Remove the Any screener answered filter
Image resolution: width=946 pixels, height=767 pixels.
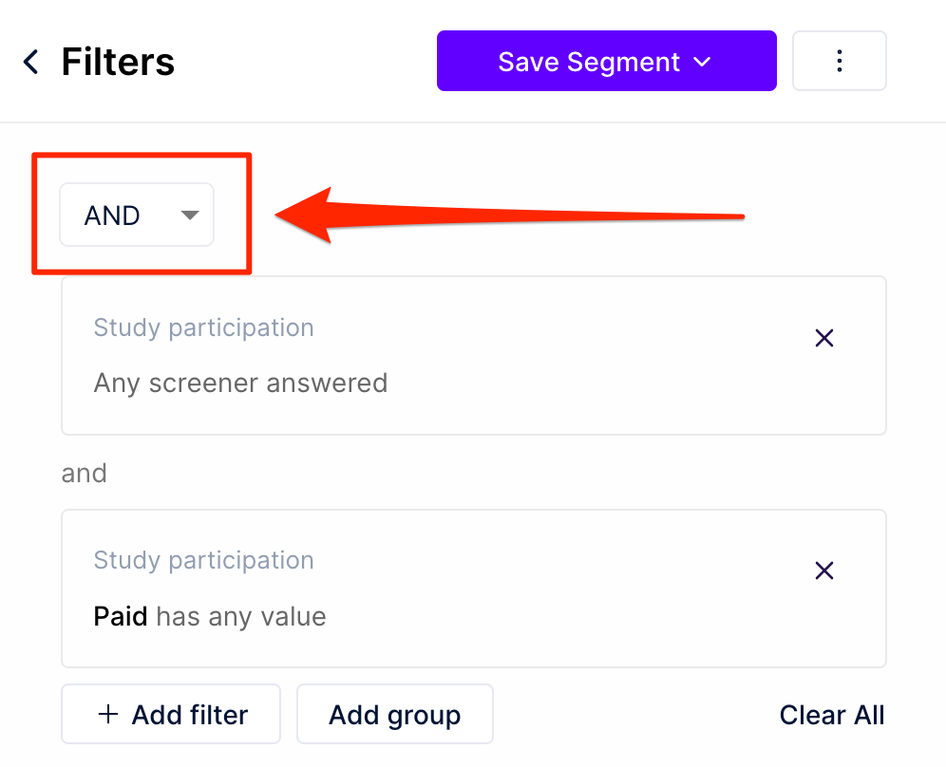[x=823, y=338]
